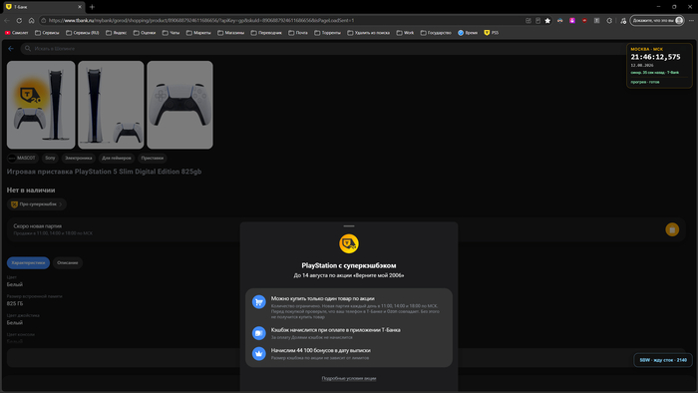The width and height of the screenshot is (698, 393).
Task: Click the blue crown bonus icon in popup
Action: point(259,353)
